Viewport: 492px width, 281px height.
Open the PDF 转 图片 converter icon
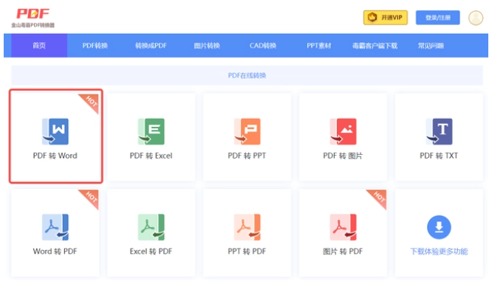pyautogui.click(x=344, y=131)
